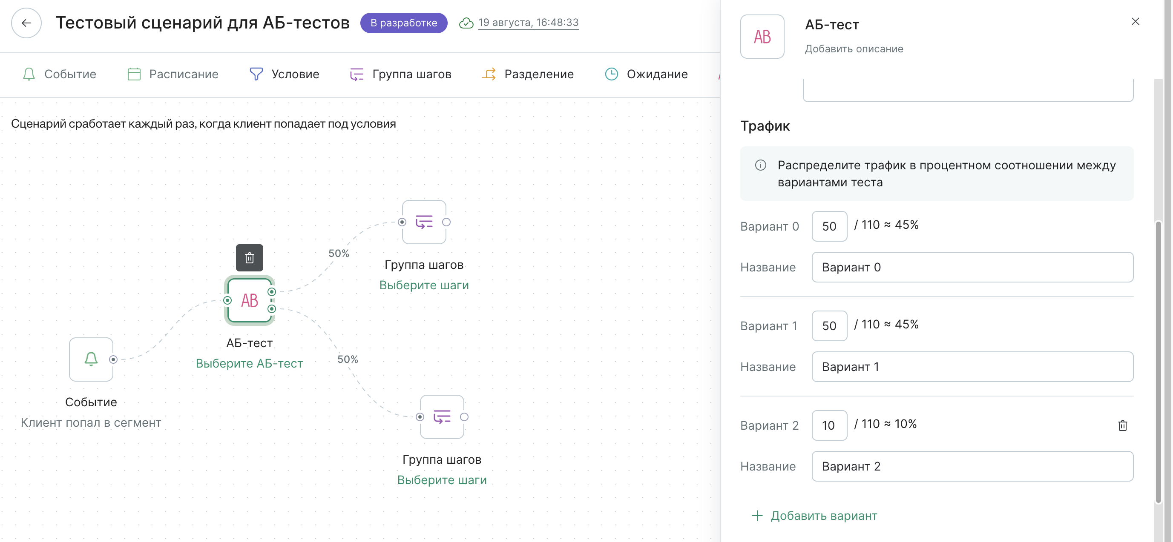Click the АБ-тест panel title
The height and width of the screenshot is (542, 1173).
(x=831, y=25)
